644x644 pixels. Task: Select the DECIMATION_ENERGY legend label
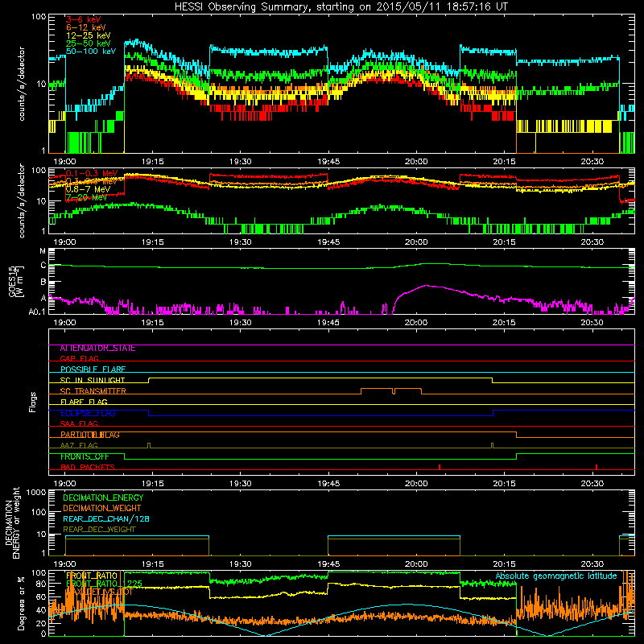coord(103,497)
